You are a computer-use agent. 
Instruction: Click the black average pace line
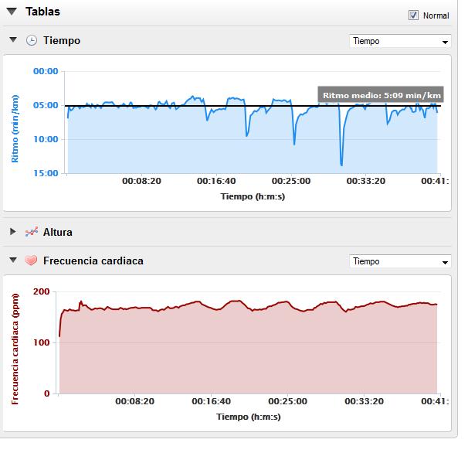(x=191, y=106)
